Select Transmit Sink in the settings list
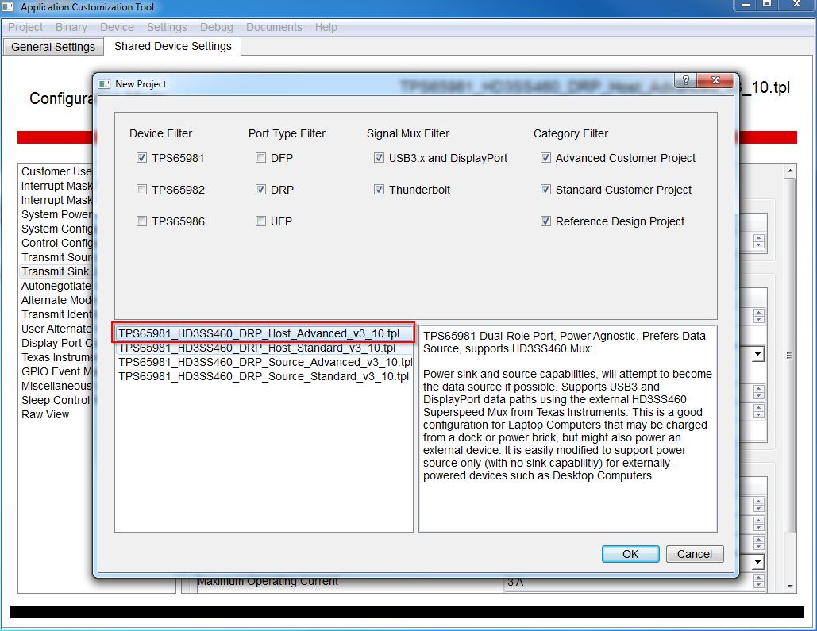 [56, 271]
